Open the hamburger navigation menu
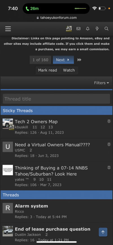The width and height of the screenshot is (113, 245). point(8,29)
